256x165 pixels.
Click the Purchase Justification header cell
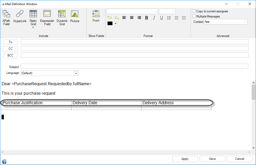tap(37, 103)
